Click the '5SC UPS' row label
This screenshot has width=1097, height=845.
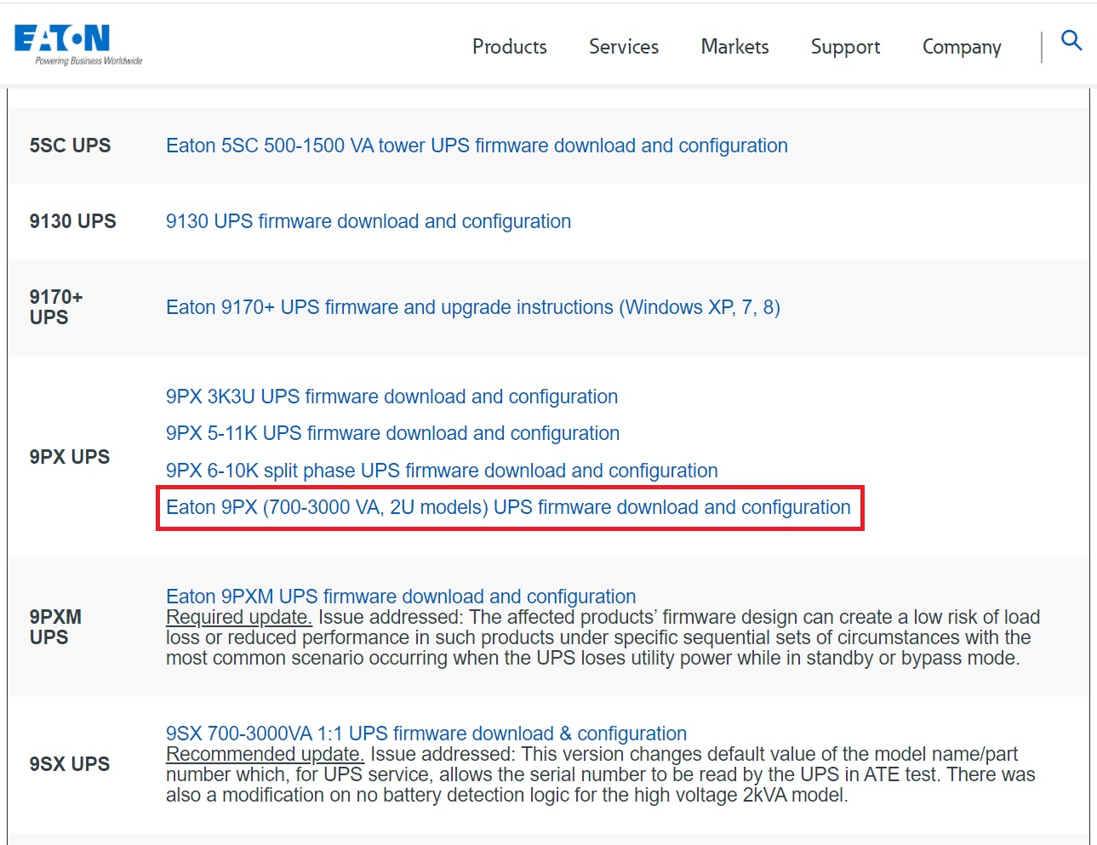70,146
